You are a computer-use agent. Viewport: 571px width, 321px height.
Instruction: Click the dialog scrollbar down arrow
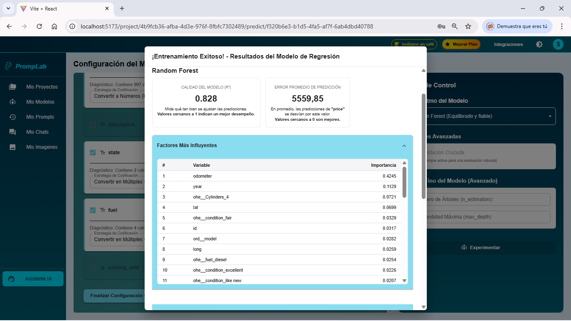(x=423, y=307)
